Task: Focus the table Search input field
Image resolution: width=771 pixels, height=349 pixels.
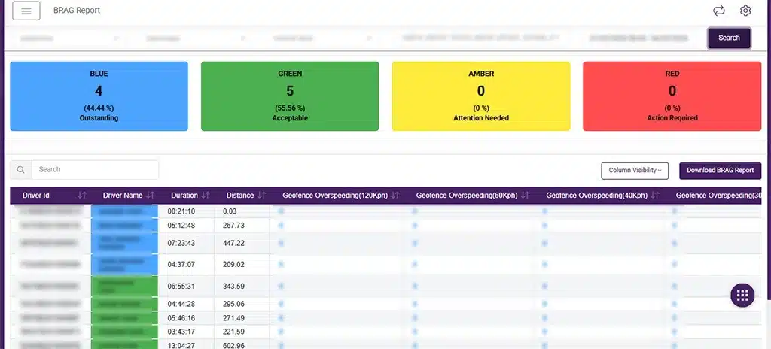Action: [94, 170]
